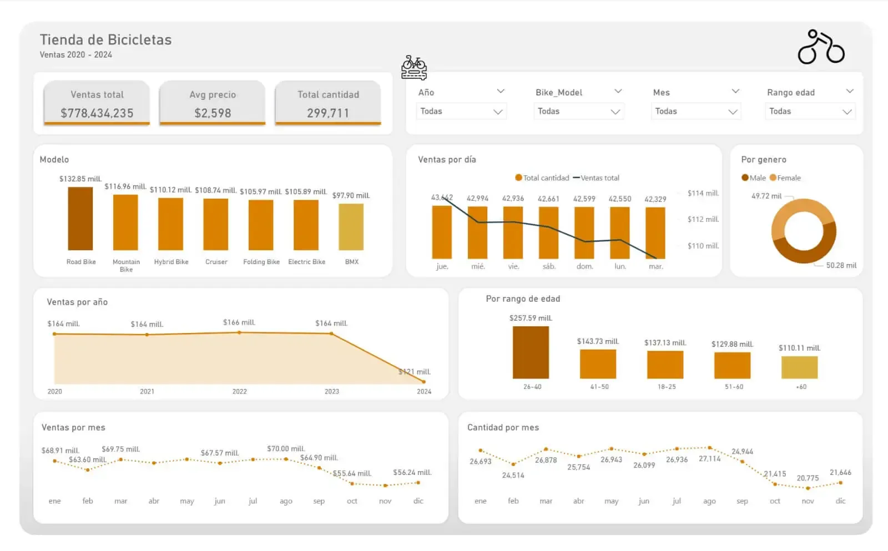Expand the chevron next to the Año header
The height and width of the screenshot is (551, 888).
(x=501, y=91)
